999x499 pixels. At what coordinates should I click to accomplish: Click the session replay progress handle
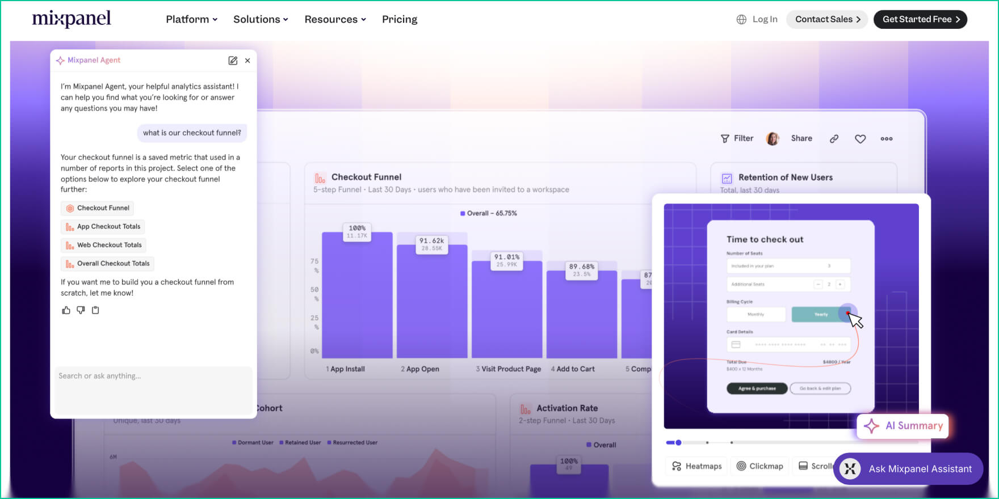[678, 442]
